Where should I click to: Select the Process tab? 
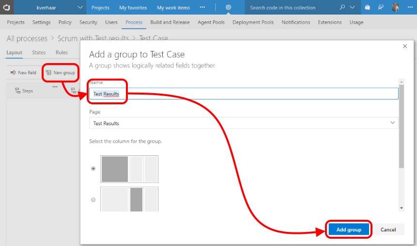coord(134,22)
